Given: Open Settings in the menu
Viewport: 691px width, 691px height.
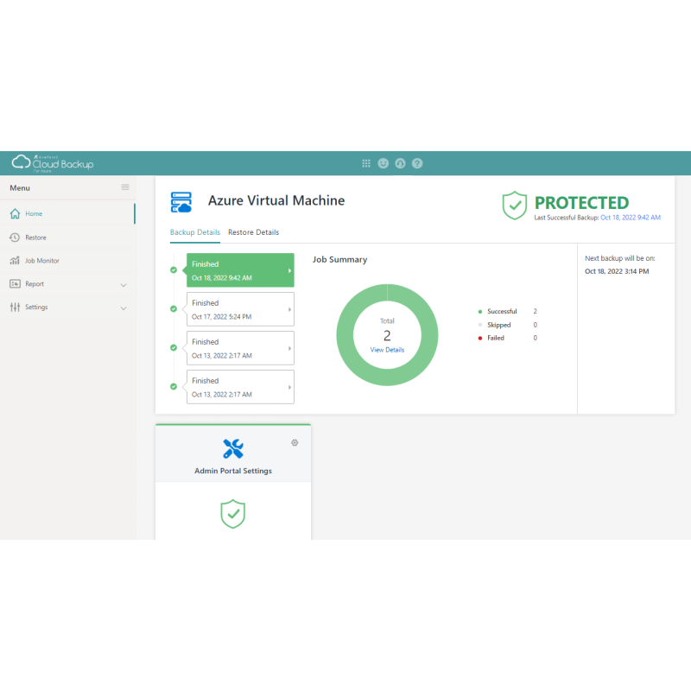Looking at the screenshot, I should pos(36,307).
